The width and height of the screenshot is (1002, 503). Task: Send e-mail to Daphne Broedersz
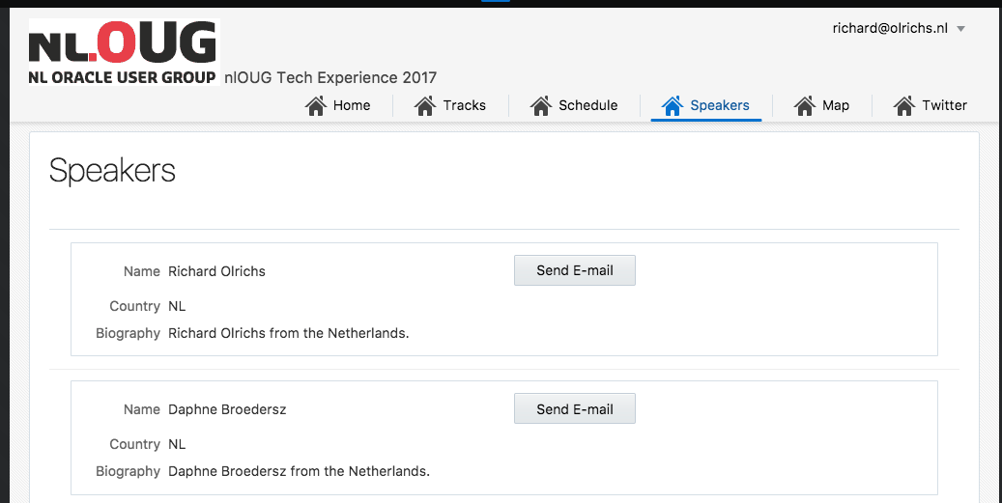pos(575,408)
